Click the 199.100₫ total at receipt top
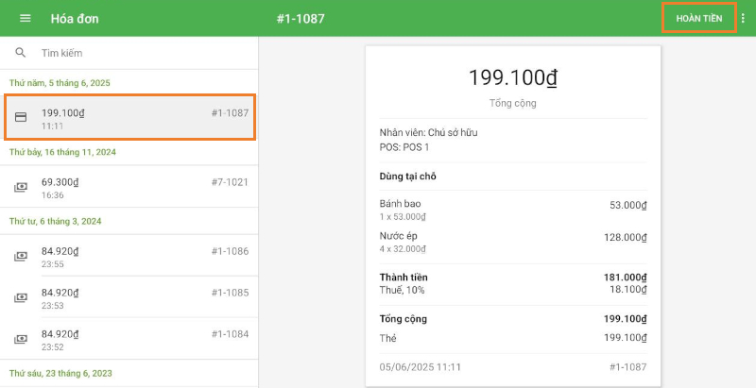Screen dimensions: 756x388 pyautogui.click(x=512, y=78)
